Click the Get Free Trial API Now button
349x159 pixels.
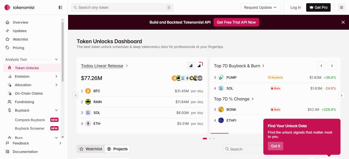click(x=236, y=22)
